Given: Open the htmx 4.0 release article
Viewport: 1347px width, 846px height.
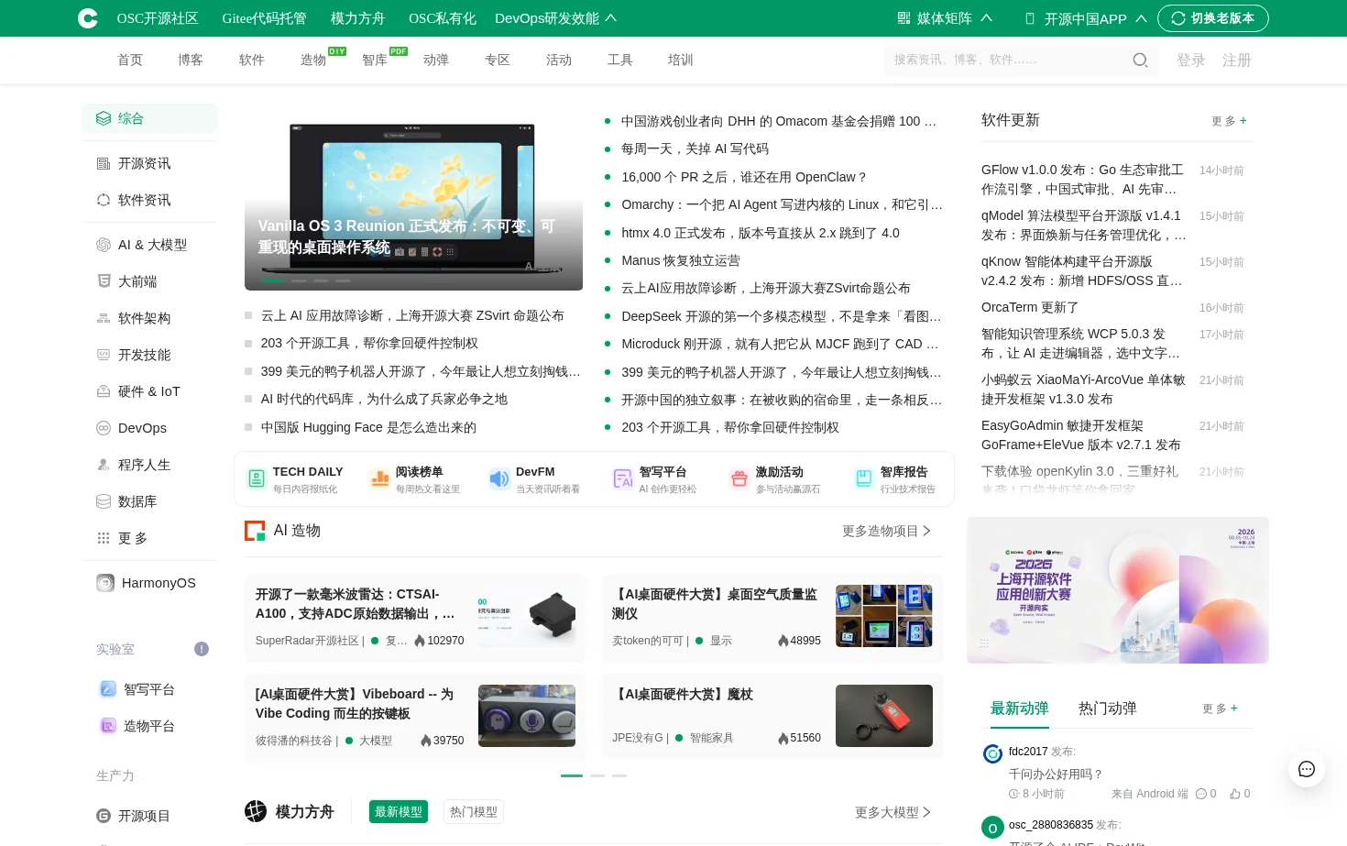Looking at the screenshot, I should coord(761,233).
